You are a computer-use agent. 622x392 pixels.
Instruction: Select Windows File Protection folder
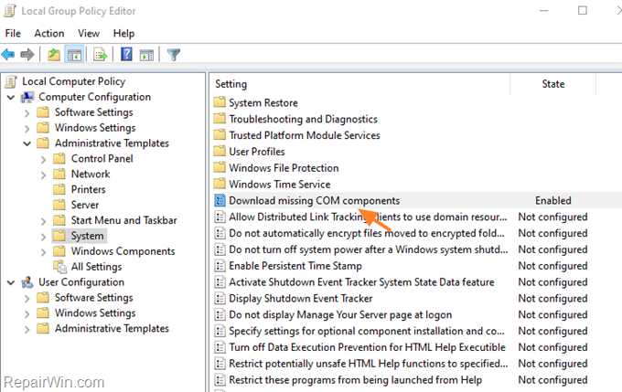pyautogui.click(x=284, y=167)
